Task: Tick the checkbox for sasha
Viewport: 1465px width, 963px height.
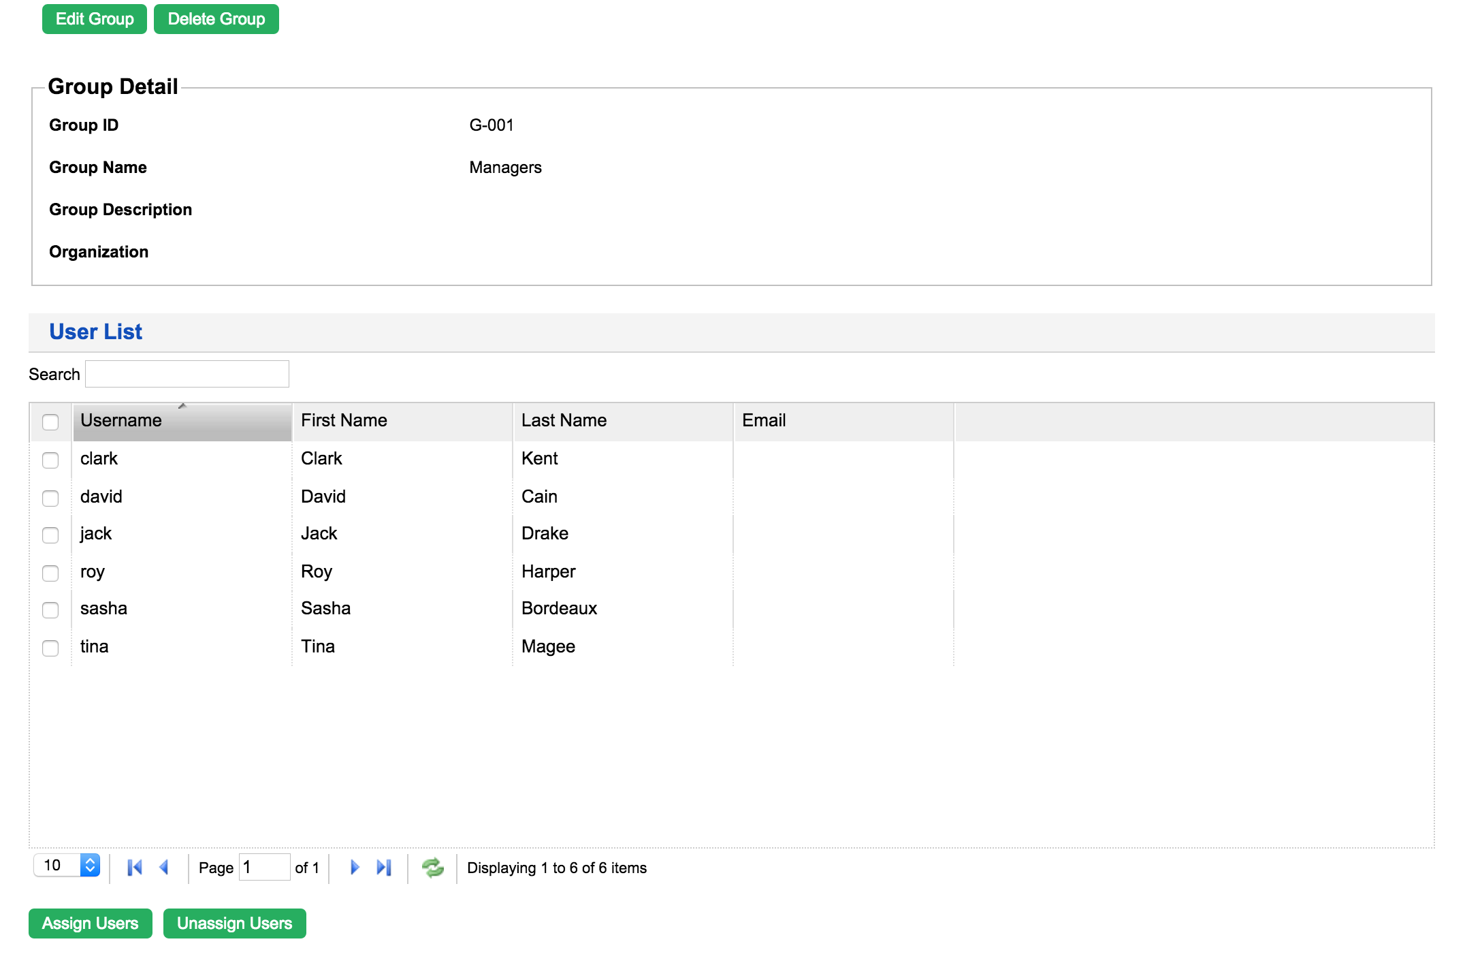Action: [50, 610]
